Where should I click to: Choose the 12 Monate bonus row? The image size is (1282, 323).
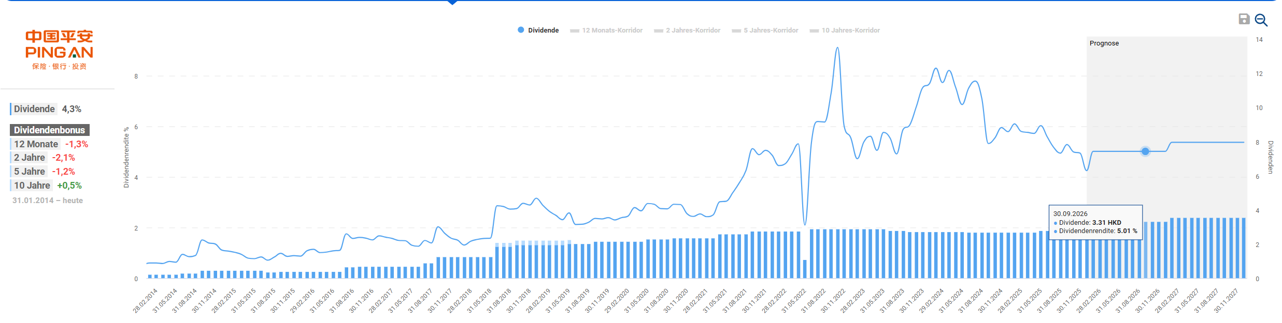point(50,144)
